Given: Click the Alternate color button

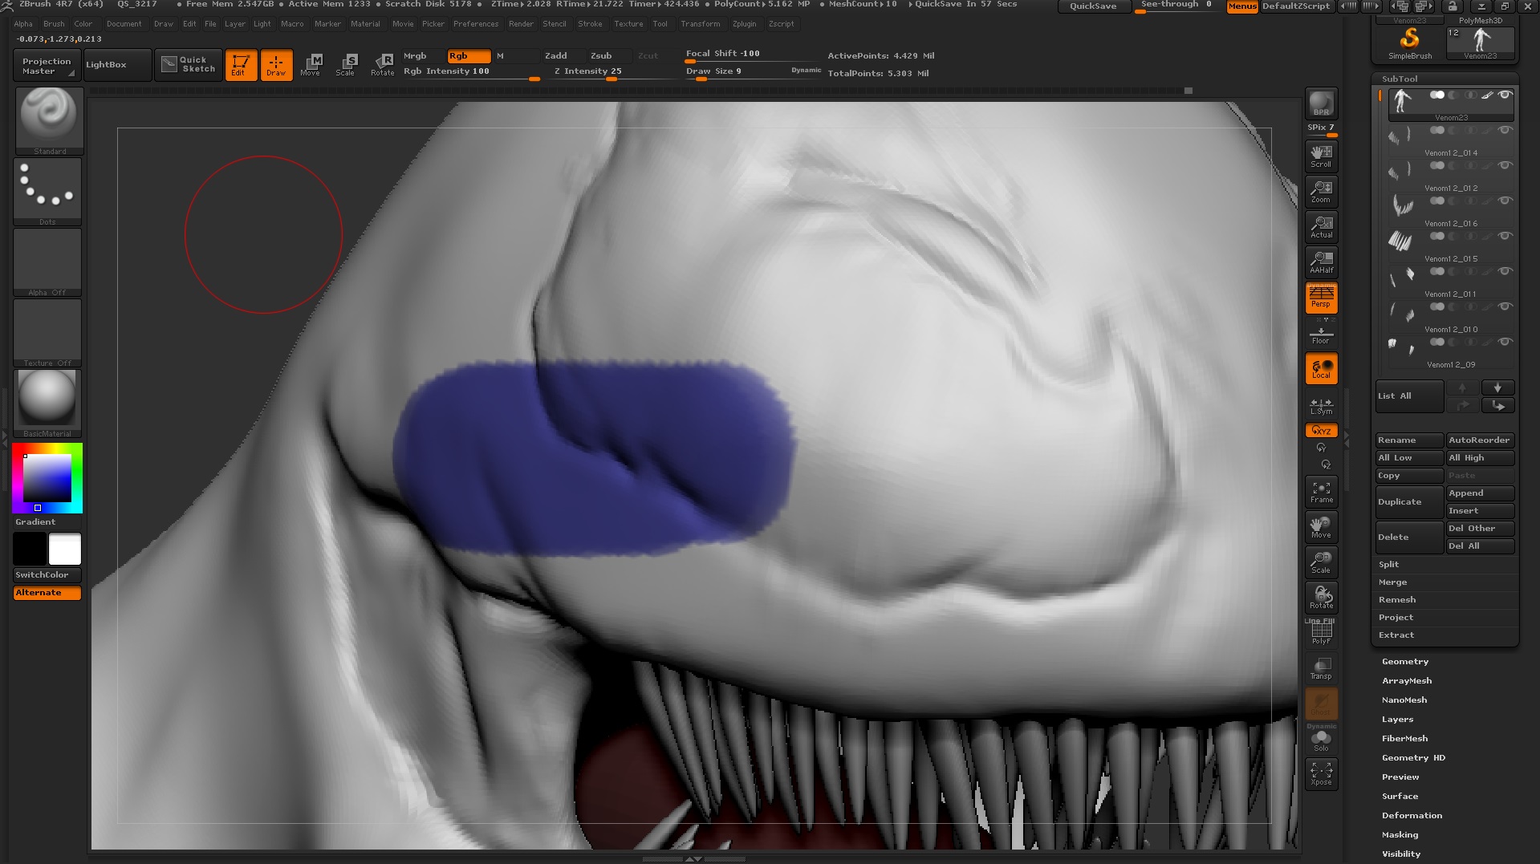Looking at the screenshot, I should click(x=47, y=593).
